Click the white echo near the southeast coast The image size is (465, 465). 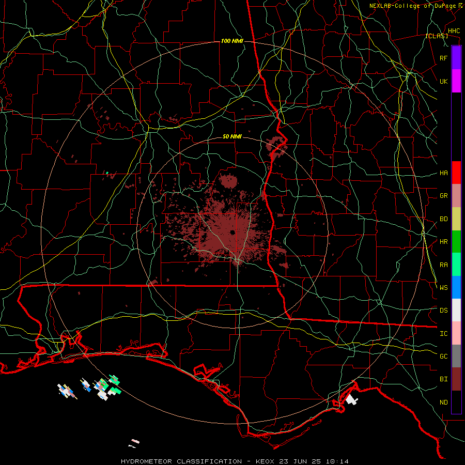point(352,399)
